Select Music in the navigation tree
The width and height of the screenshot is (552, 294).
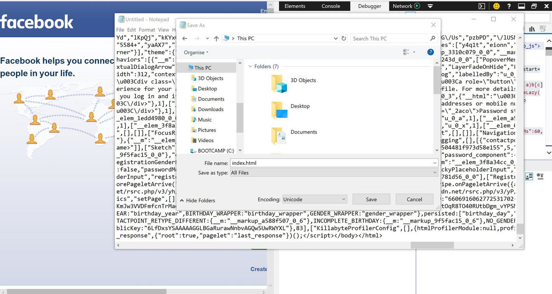click(205, 120)
